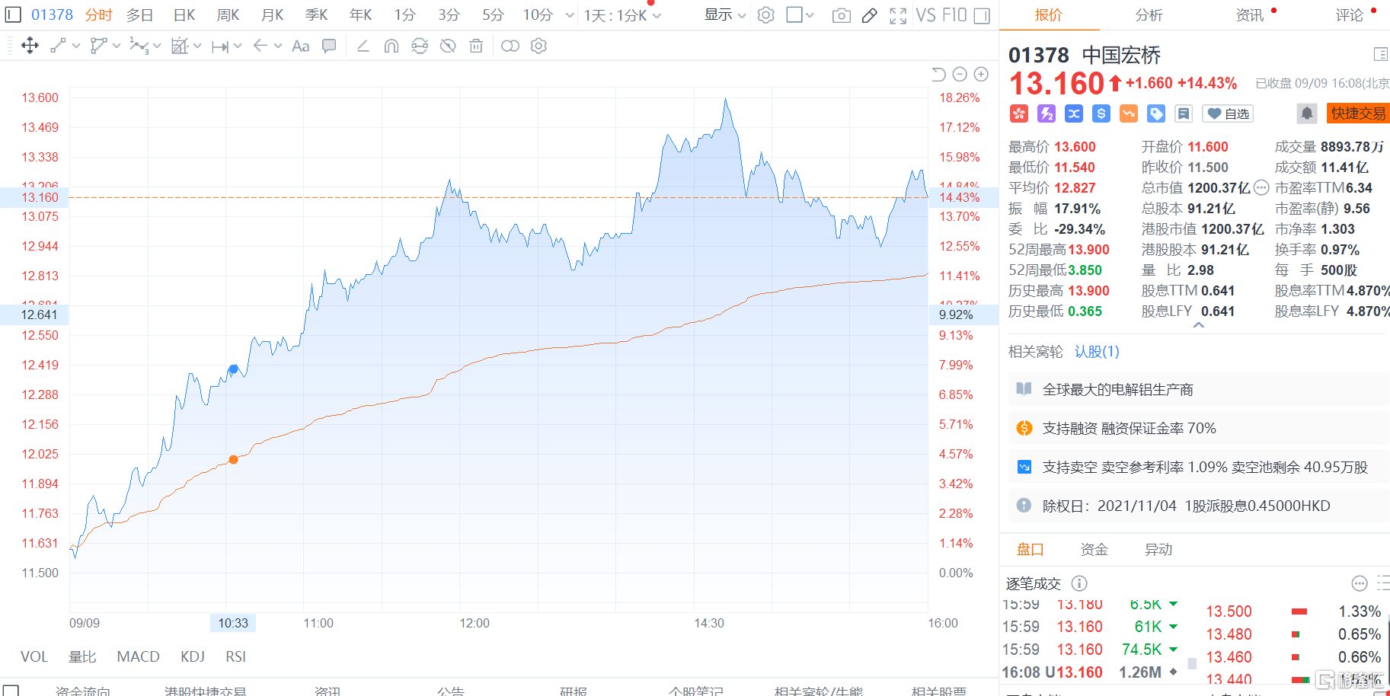1390x696 pixels.
Task: Click the magnet snap drawing icon
Action: (x=391, y=46)
